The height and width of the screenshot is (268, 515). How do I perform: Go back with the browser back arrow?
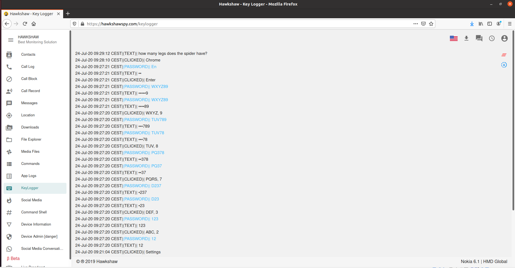[7, 24]
